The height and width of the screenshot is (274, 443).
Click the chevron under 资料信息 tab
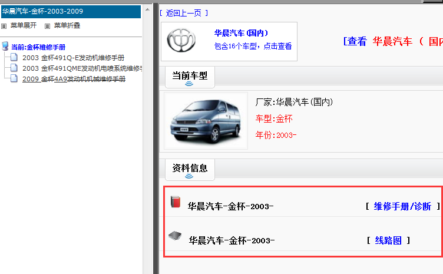point(189,176)
